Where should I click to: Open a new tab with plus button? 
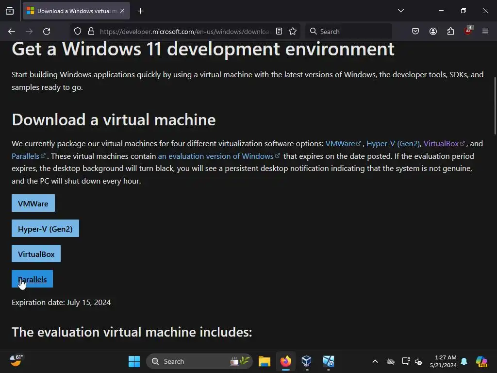(x=140, y=11)
